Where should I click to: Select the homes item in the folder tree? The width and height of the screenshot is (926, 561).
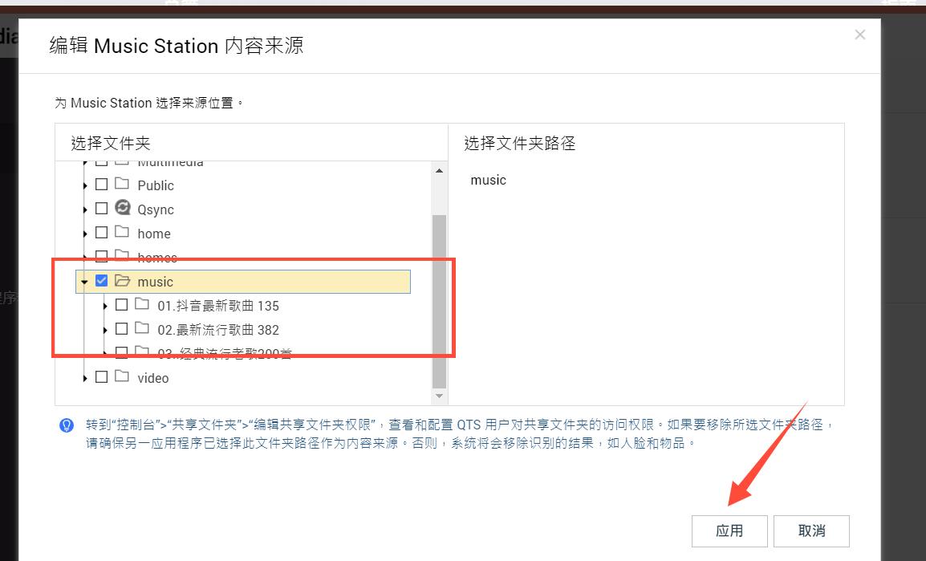tap(157, 257)
